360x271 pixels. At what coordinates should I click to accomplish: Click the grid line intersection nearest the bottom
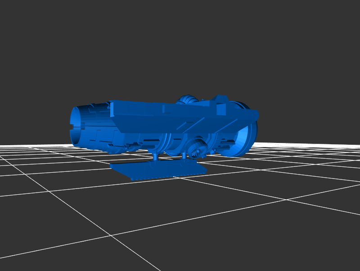(112, 235)
